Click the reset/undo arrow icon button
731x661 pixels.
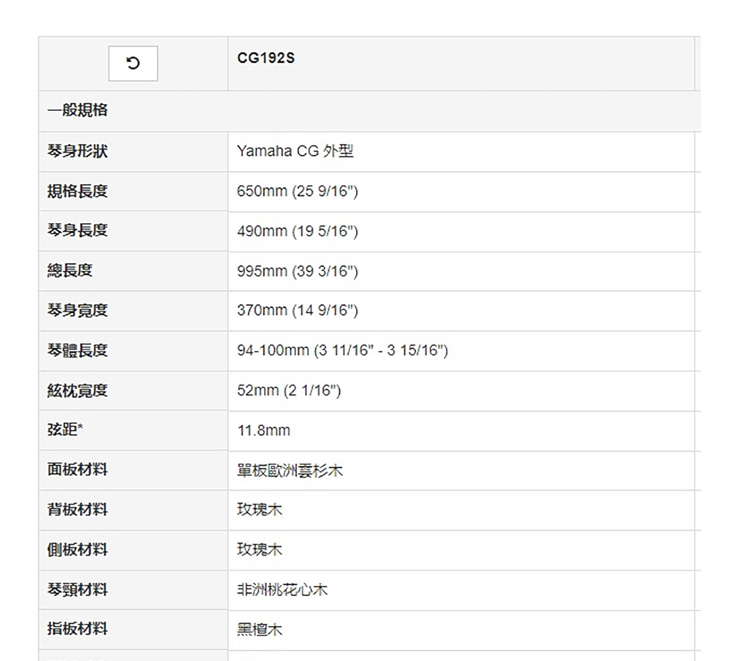tap(132, 64)
